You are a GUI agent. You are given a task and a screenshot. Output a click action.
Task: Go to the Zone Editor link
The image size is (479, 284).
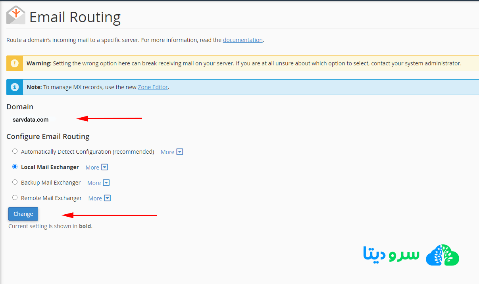153,87
